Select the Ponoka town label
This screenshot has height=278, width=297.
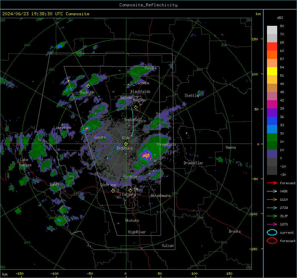point(150,68)
